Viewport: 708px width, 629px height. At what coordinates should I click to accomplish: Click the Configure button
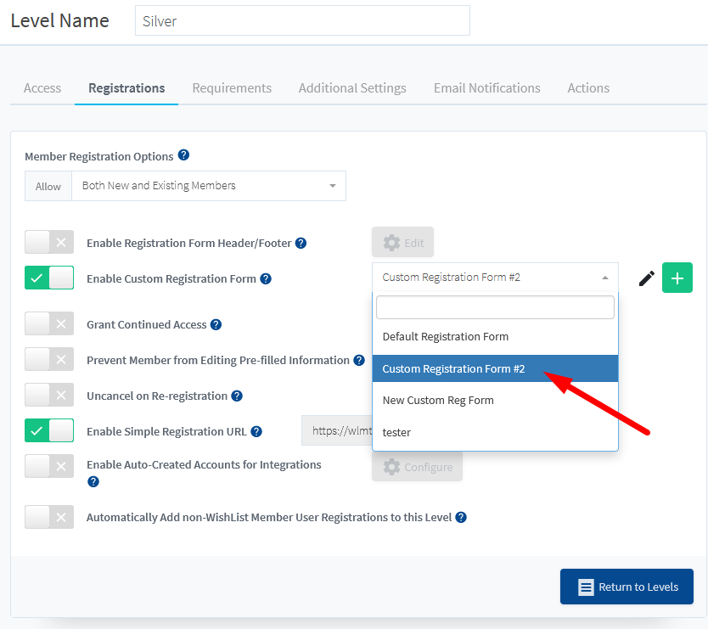coord(417,467)
